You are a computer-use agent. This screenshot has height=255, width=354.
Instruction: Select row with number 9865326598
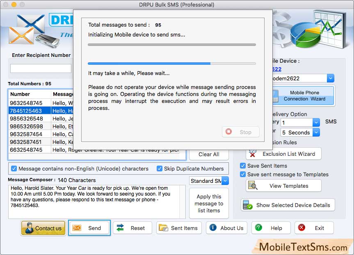pyautogui.click(x=41, y=126)
